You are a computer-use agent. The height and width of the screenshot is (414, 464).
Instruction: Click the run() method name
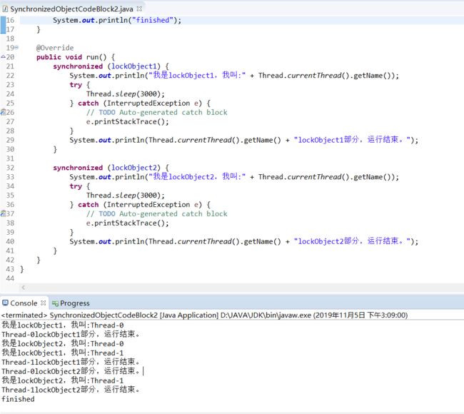pos(96,57)
